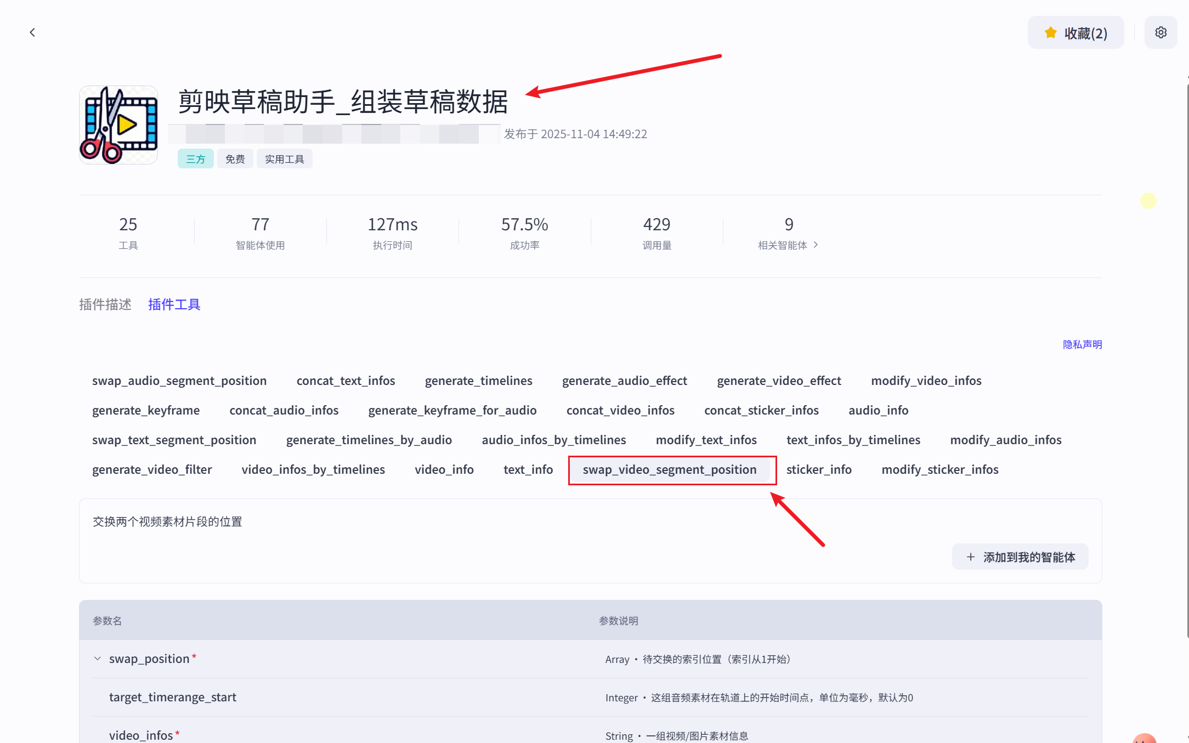Screen dimensions: 1189x743
Task: Collapse the swap_position parameter row
Action: (98, 659)
